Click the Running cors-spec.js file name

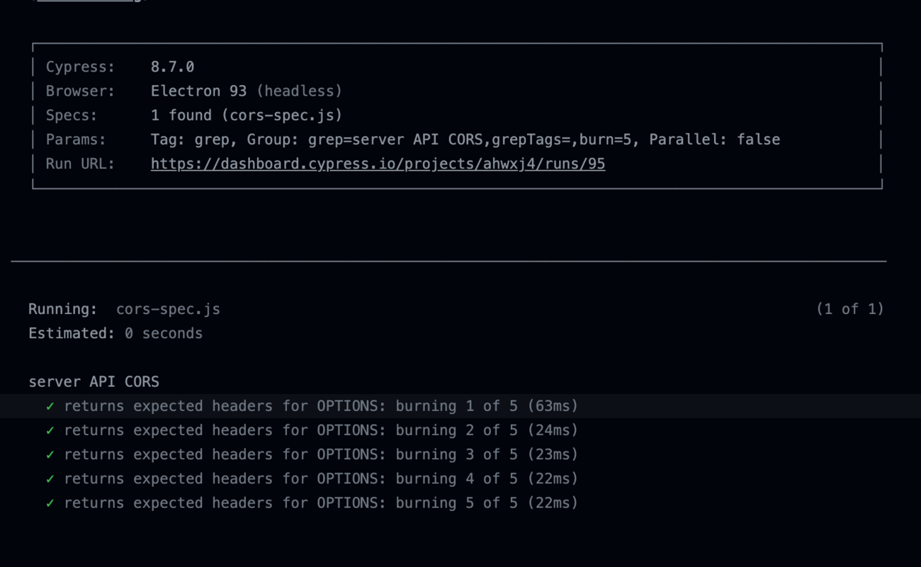point(168,310)
